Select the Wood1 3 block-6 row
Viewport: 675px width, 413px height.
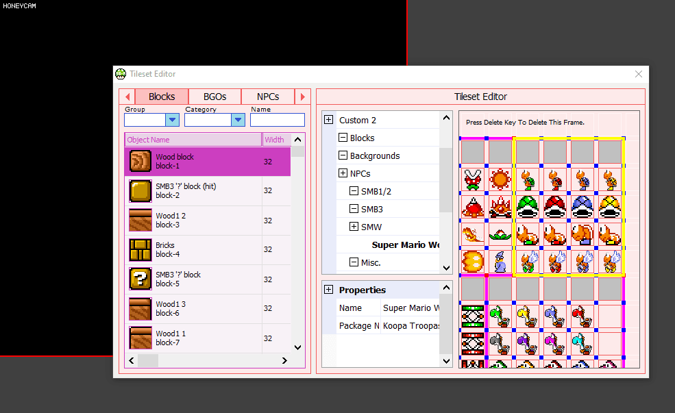point(208,308)
